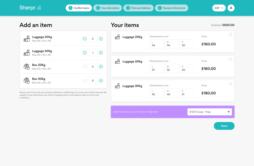The height and width of the screenshot is (166, 254).
Task: Click the £180.00 price text
Action: pos(209,93)
